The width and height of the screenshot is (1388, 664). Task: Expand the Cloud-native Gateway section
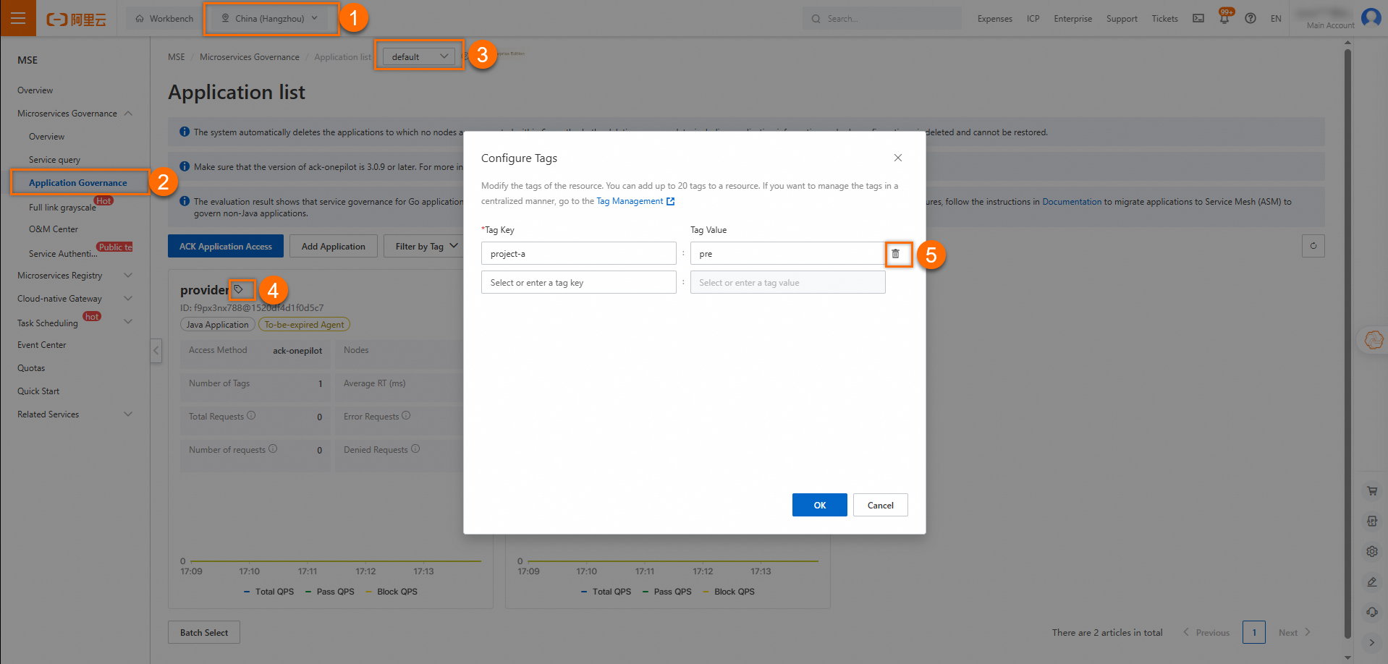click(128, 299)
